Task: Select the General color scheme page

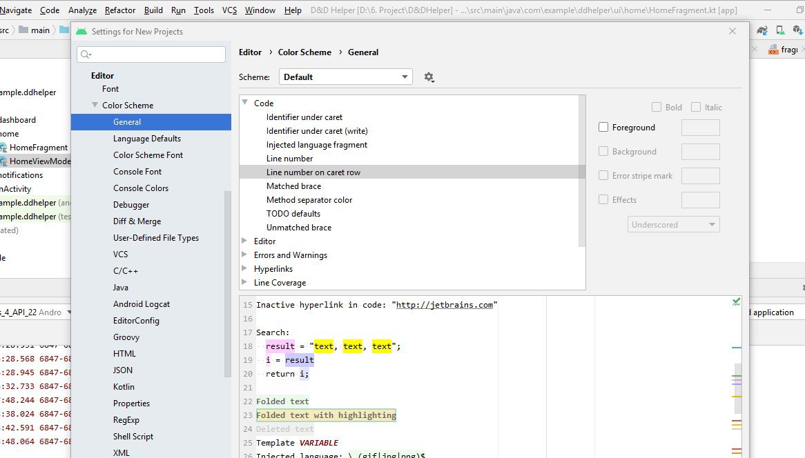Action: click(151, 121)
